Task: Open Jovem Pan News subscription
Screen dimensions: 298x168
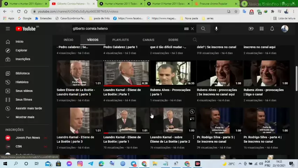Action: pyautogui.click(x=27, y=138)
